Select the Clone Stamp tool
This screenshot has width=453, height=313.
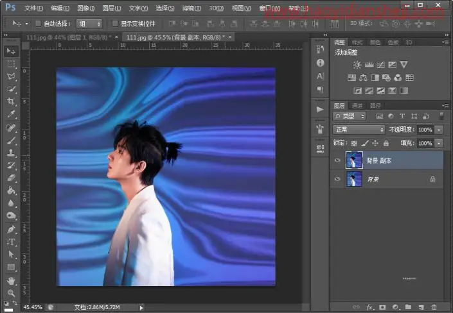(x=11, y=153)
